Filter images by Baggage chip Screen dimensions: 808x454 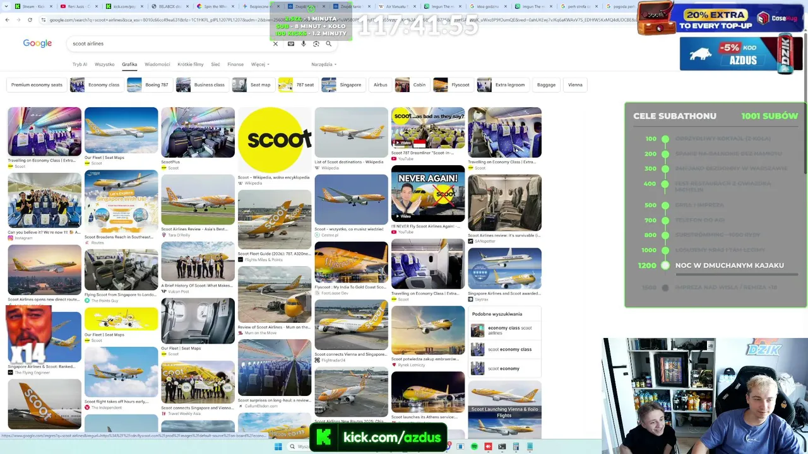[546, 84]
